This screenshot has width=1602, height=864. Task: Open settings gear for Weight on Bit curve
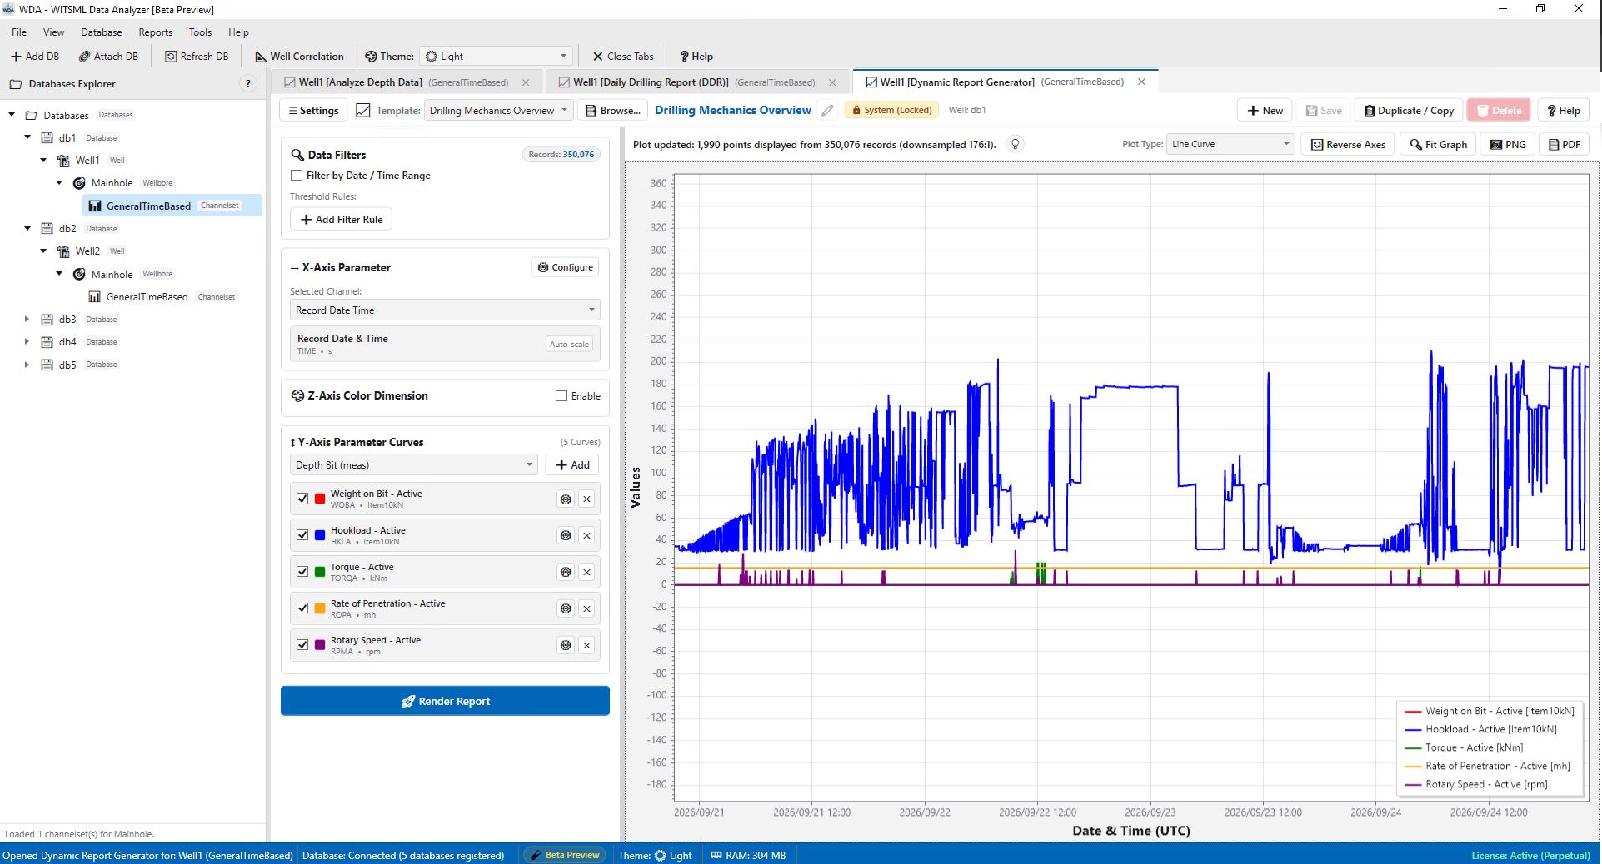[x=566, y=499]
